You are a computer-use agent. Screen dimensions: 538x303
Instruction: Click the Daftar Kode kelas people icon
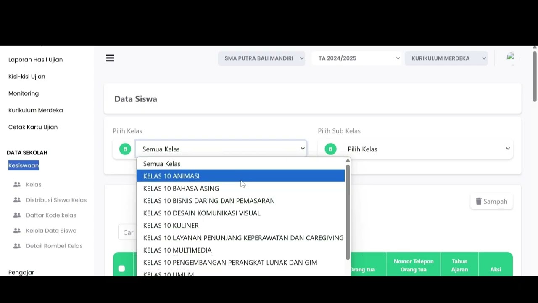(17, 215)
